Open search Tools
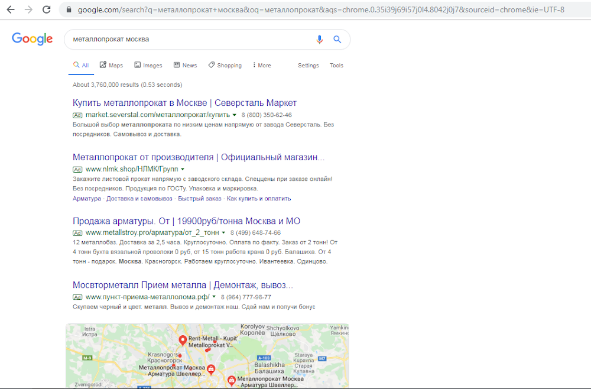The height and width of the screenshot is (389, 591). tap(336, 65)
